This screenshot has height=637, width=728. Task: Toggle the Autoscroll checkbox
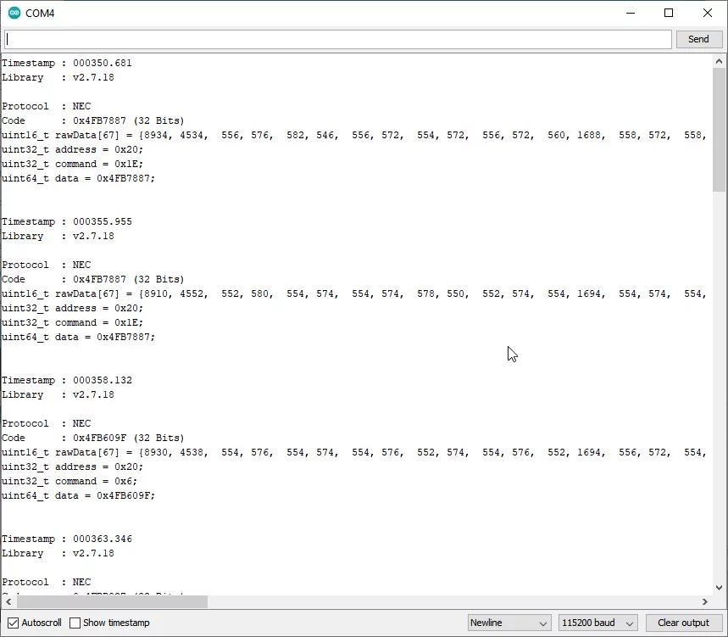click(x=13, y=623)
